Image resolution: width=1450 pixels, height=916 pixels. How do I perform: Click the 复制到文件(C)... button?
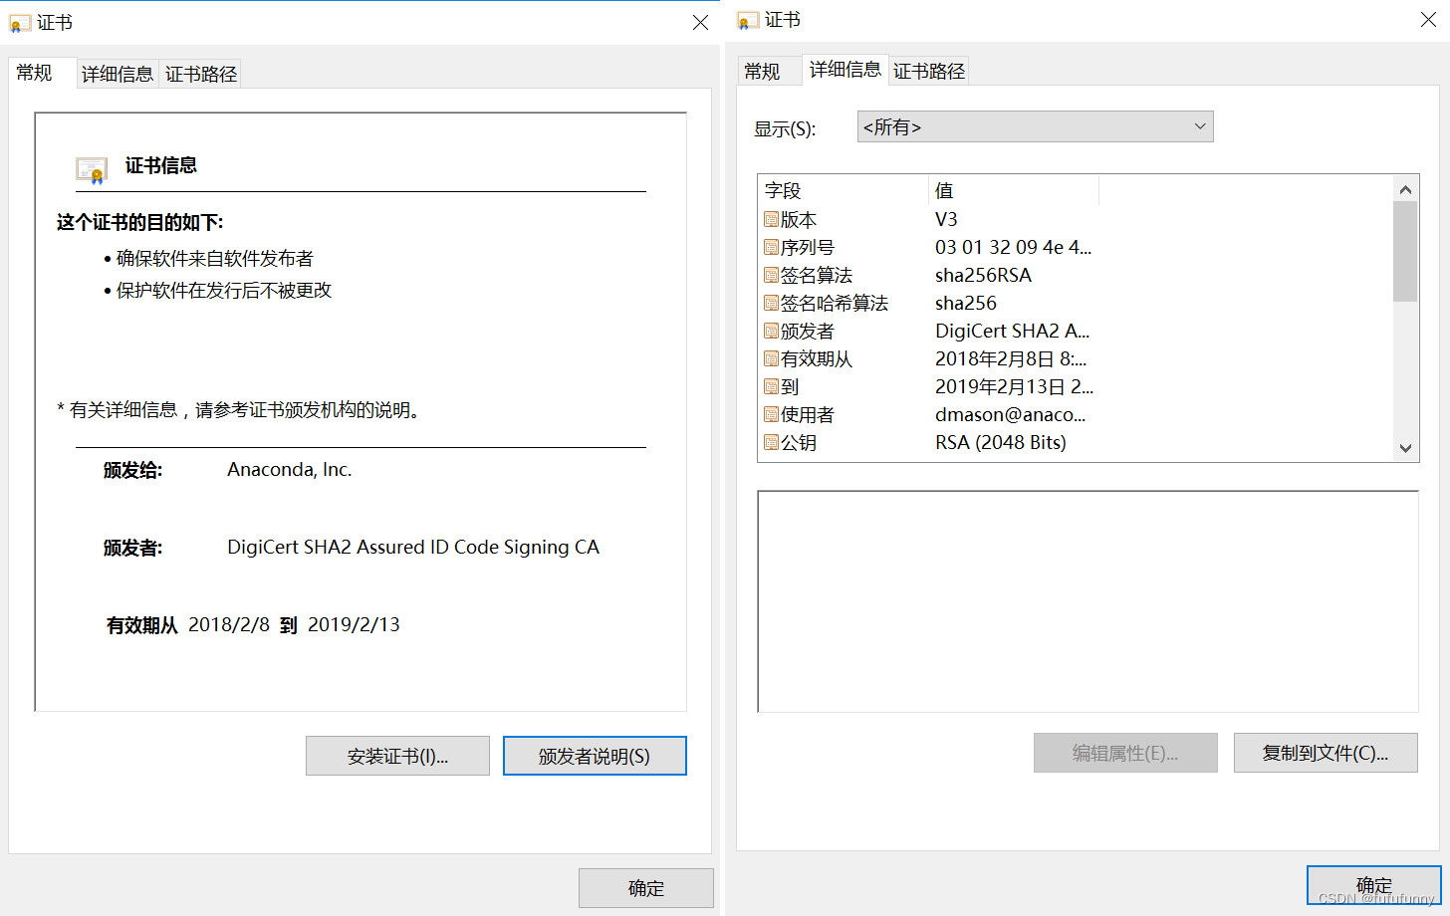coord(1326,753)
